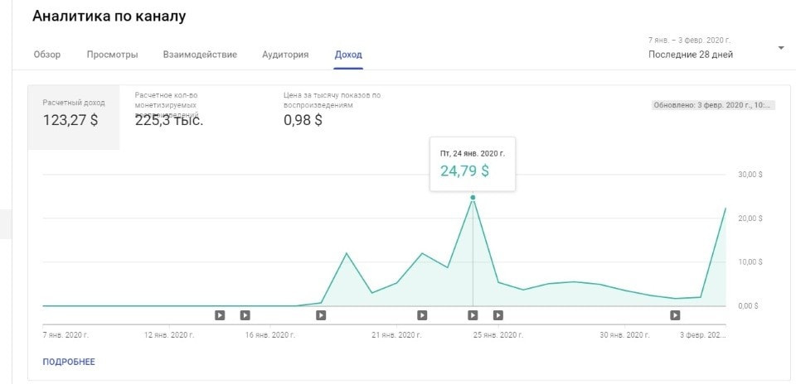Viewport: 796px width, 384px height.
Task: Click the Доход tab
Action: pos(348,55)
